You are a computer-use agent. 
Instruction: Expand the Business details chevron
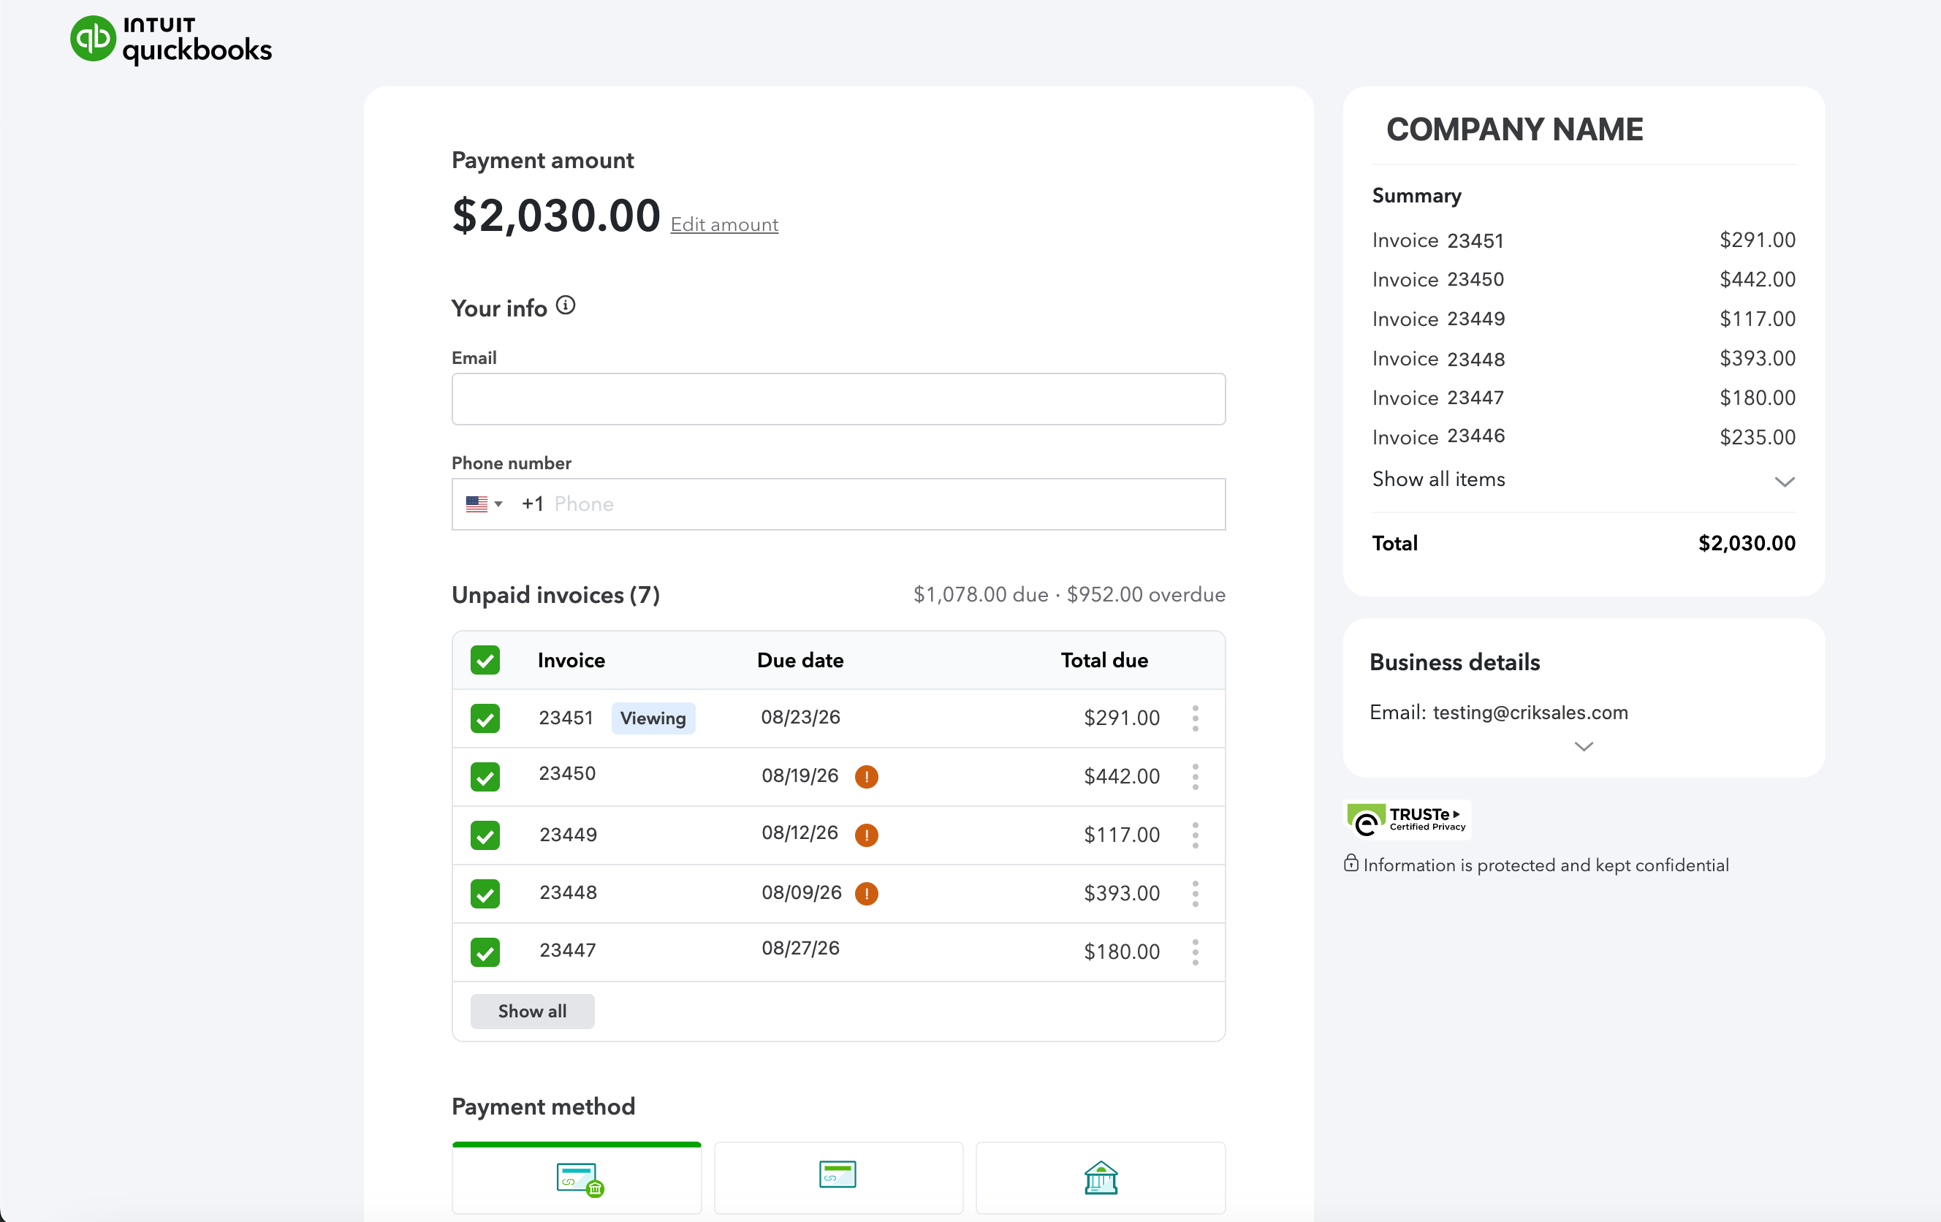(1583, 746)
